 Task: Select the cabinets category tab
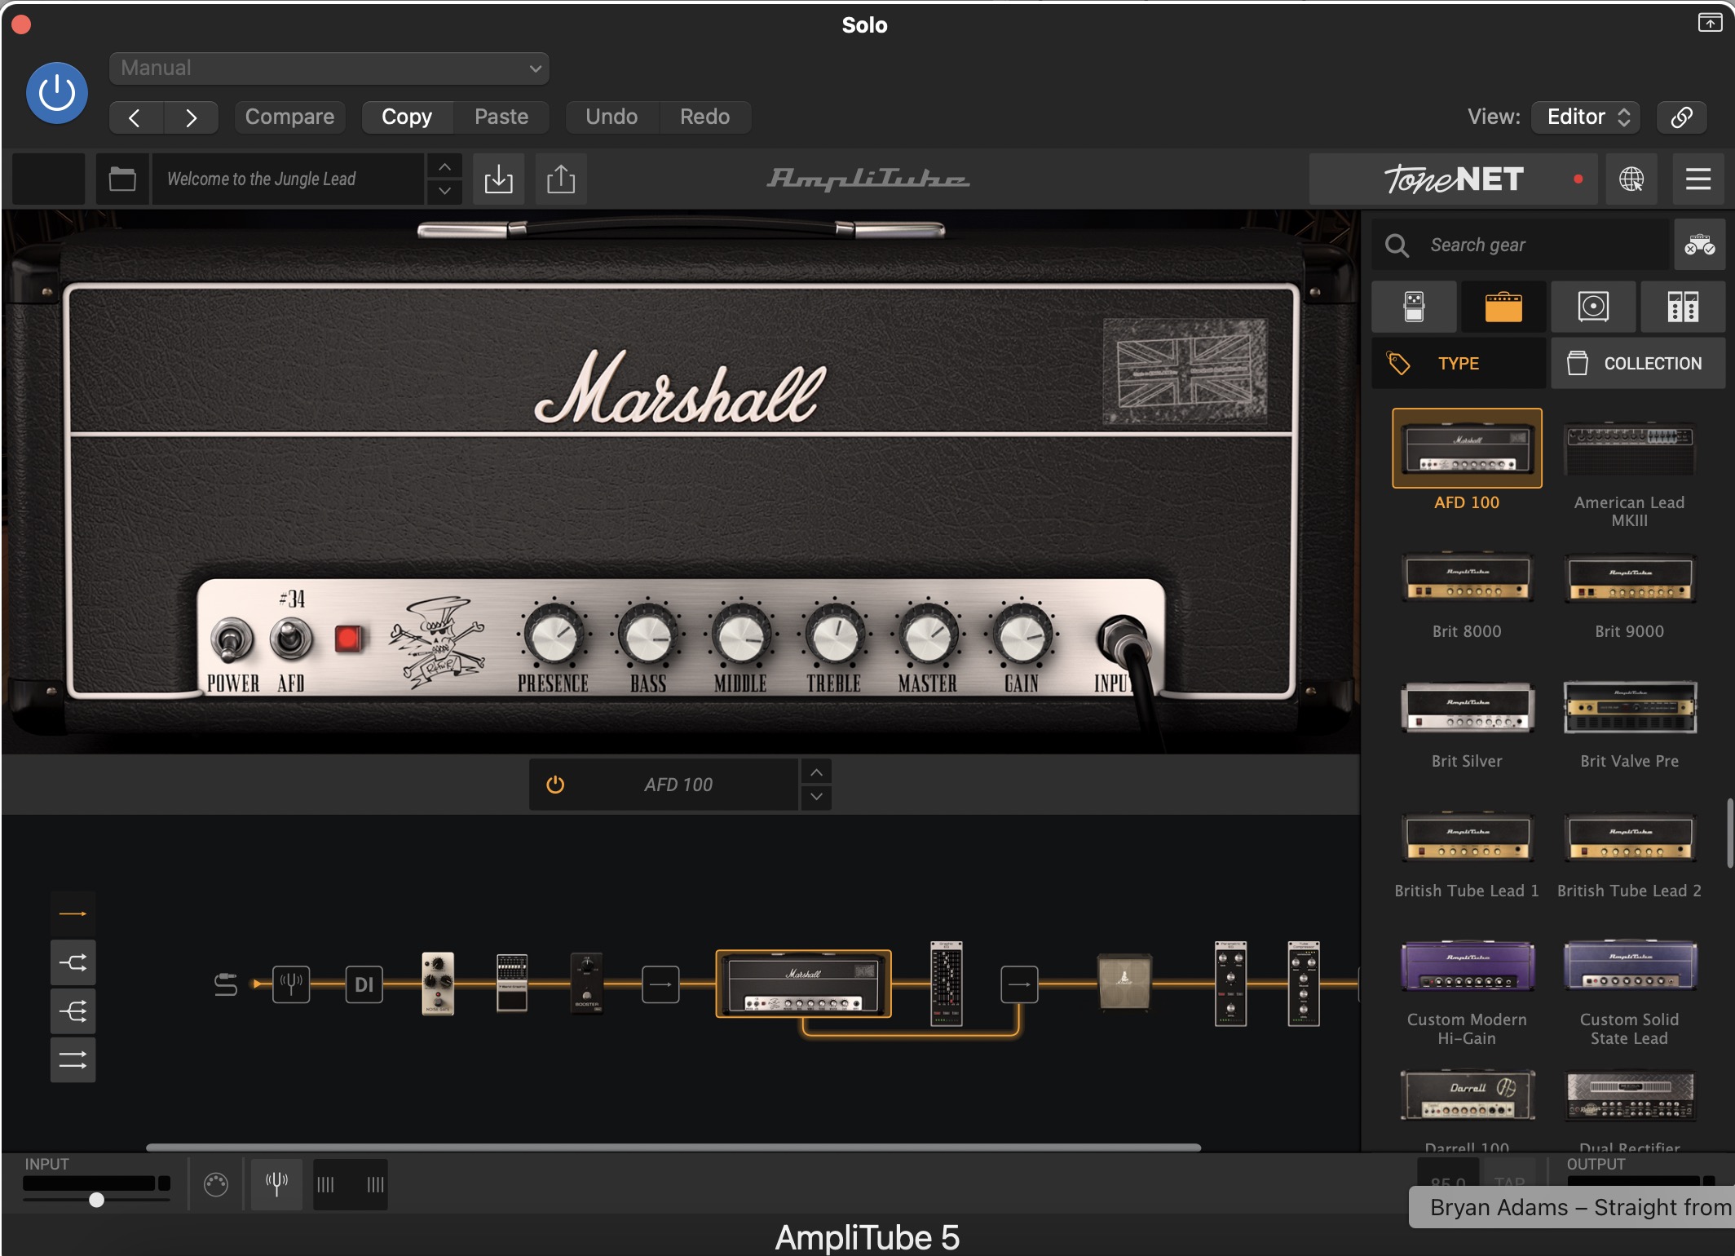click(x=1593, y=307)
